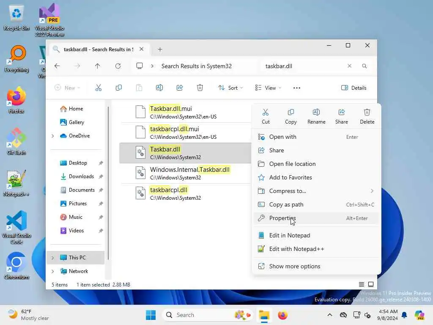Click toolbar Rename icon
433x325 pixels.
(159, 88)
